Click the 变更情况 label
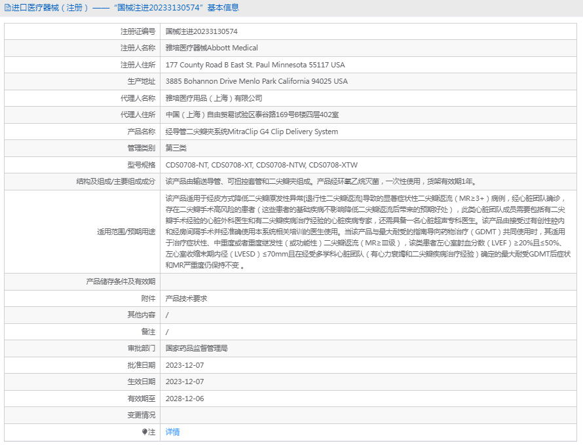This screenshot has width=583, height=445. tap(141, 415)
